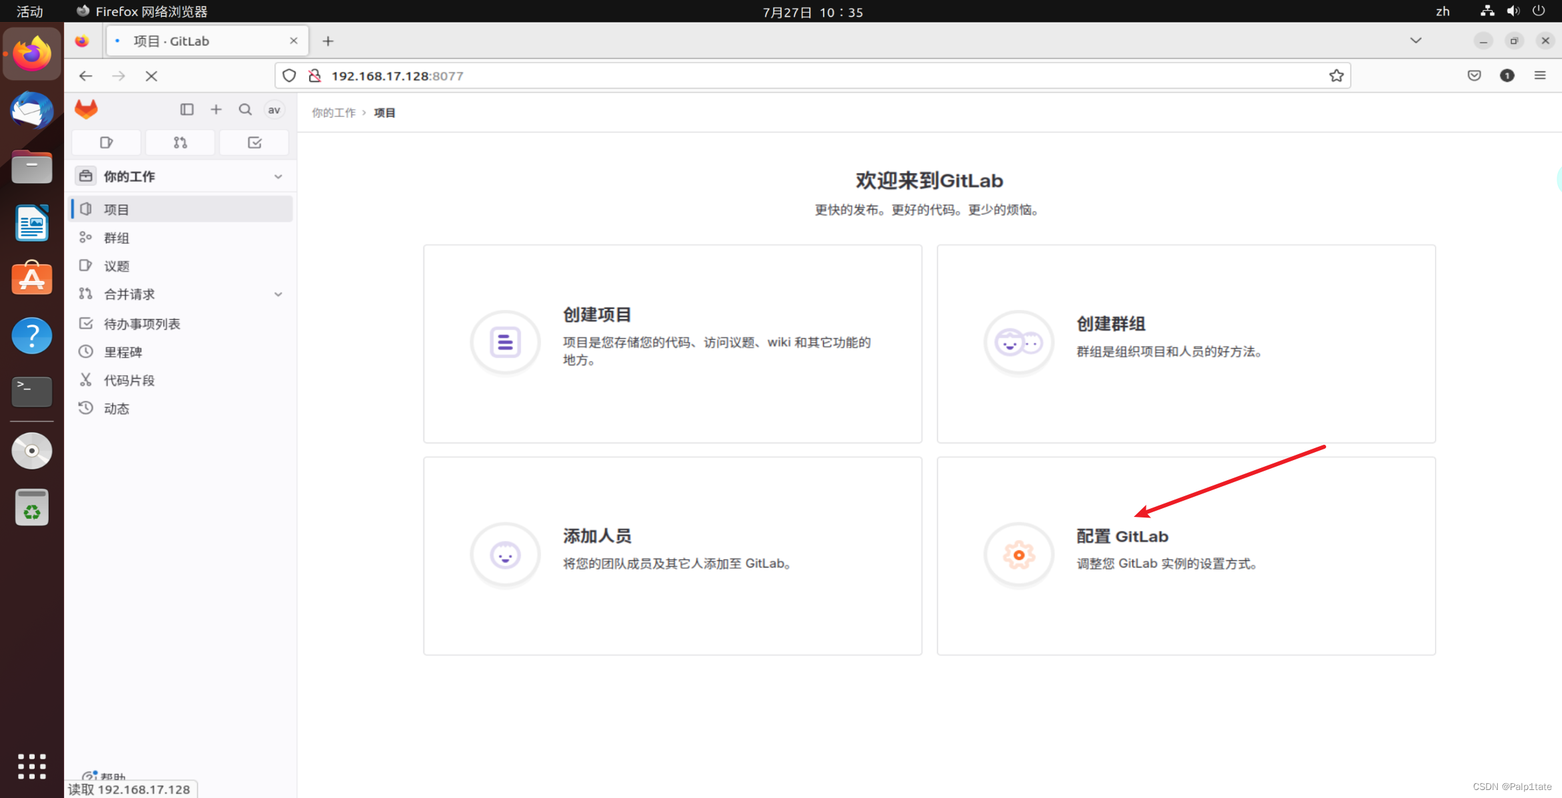Open Ubuntu Software from the dock

click(31, 278)
